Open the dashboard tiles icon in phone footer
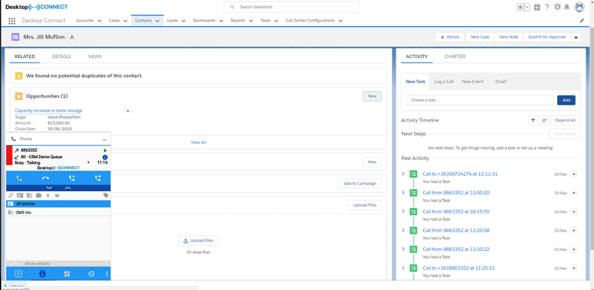Screen dimensions: 594x290 pyautogui.click(x=67, y=274)
